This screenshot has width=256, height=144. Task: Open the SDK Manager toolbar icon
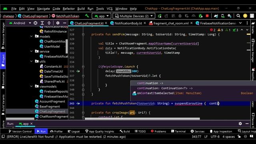229,16
